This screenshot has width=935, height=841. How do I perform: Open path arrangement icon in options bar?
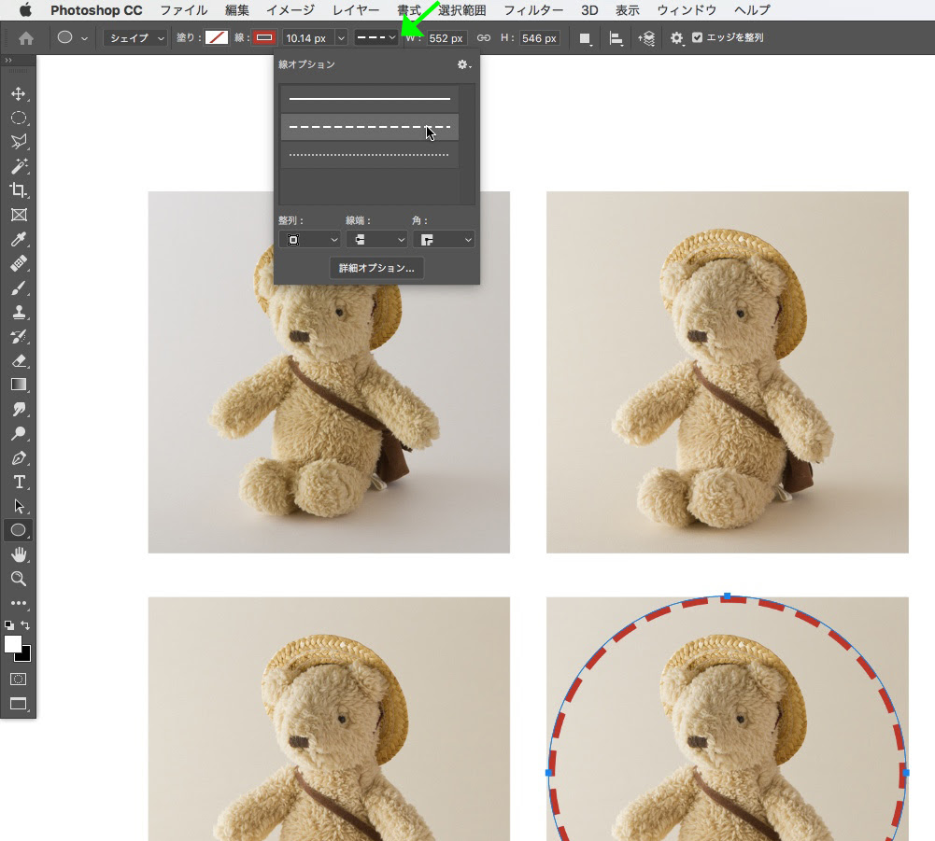coord(646,39)
